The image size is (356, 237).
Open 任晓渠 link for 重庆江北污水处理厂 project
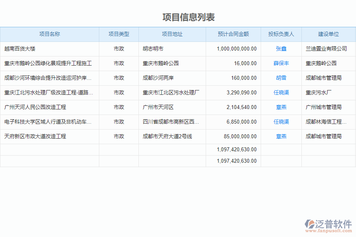(x=281, y=92)
